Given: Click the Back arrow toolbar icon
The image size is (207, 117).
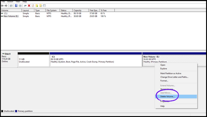Looking at the screenshot, I should pos(2,6).
